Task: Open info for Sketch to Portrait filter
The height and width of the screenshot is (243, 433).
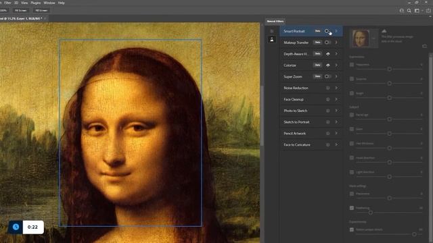Action: pyautogui.click(x=327, y=122)
